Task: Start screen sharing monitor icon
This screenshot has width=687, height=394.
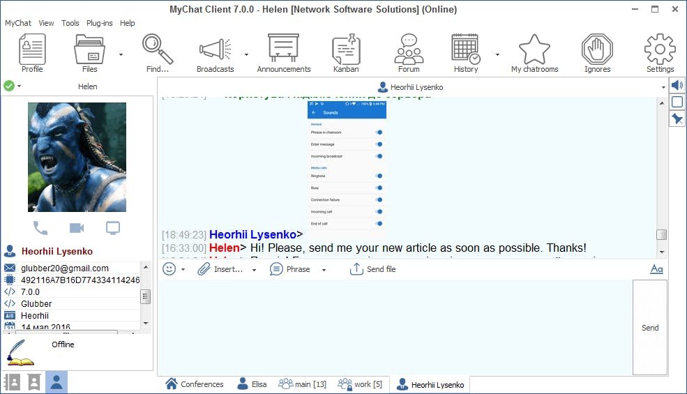Action: 113,228
